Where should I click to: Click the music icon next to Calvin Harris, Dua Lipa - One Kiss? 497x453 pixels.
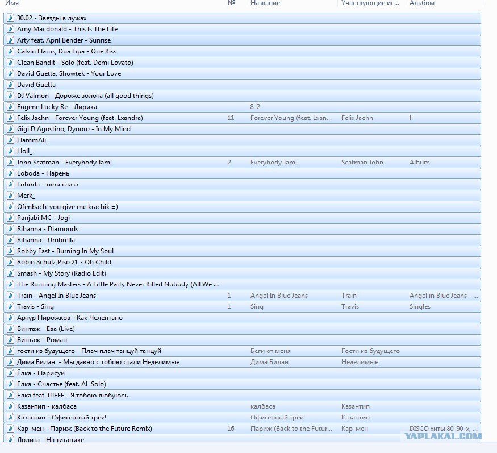(x=10, y=51)
